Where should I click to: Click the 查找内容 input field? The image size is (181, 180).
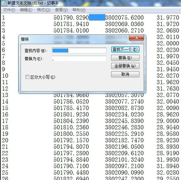coord(79,51)
